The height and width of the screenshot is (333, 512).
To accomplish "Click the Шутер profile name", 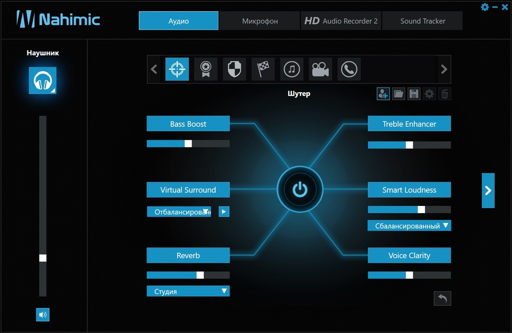I will point(299,94).
